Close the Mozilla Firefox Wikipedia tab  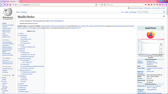tap(18, 2)
